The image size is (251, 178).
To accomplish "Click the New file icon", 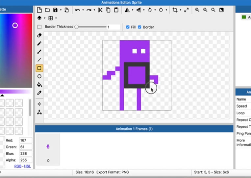I will click(x=39, y=10).
